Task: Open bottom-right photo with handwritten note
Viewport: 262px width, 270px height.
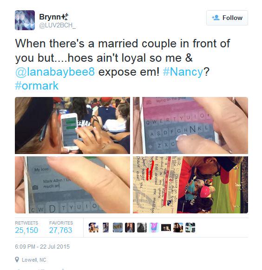Action: tap(190, 185)
